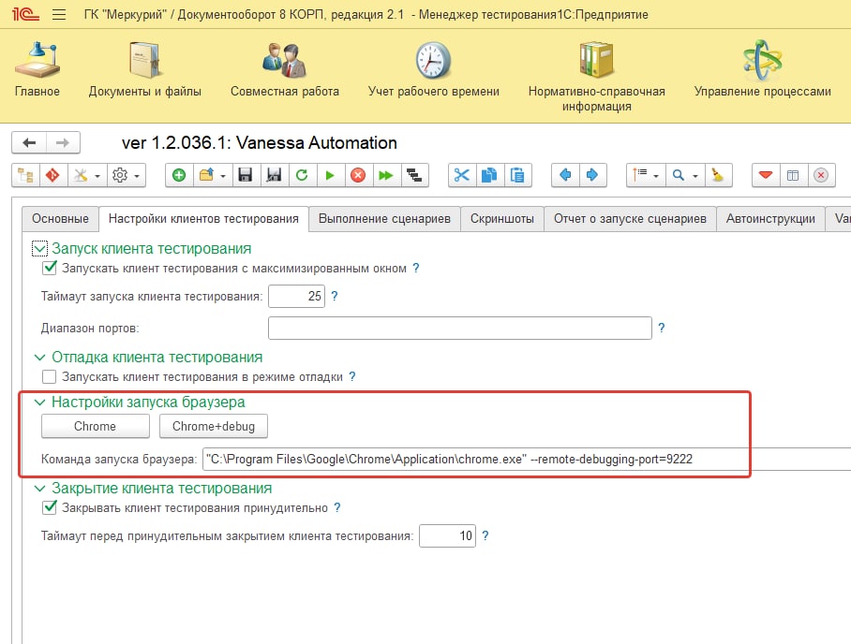The image size is (851, 644).
Task: Switch to the Автоинструкции tab
Action: click(770, 219)
